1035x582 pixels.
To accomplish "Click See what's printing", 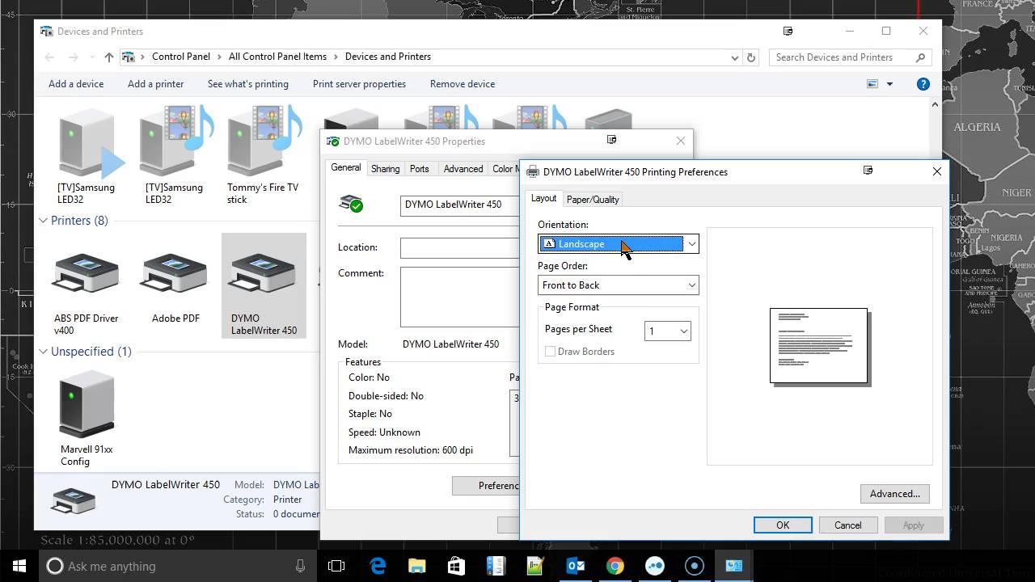I will [x=248, y=84].
